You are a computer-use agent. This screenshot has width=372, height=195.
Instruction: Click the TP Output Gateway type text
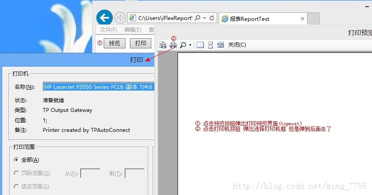[67, 110]
